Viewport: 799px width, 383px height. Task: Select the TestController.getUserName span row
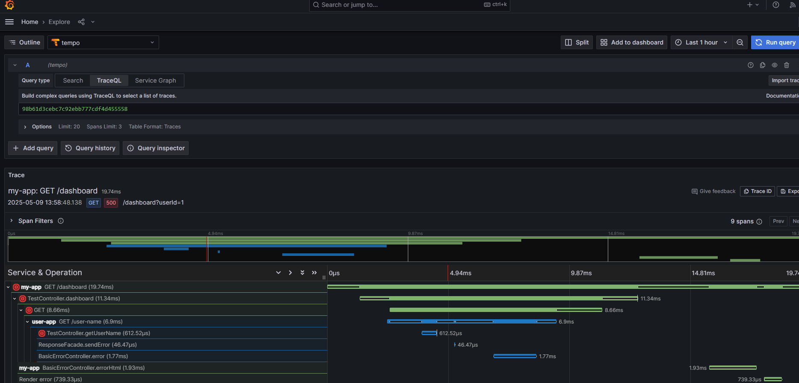click(x=182, y=333)
